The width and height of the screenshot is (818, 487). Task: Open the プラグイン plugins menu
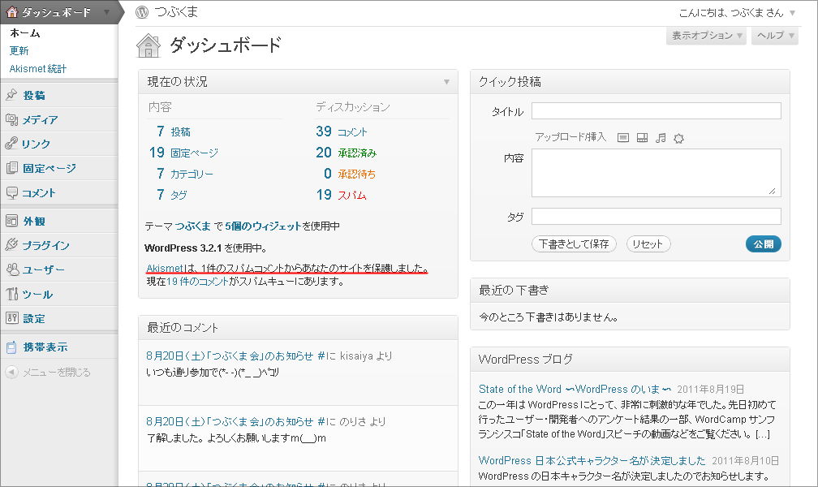[45, 245]
